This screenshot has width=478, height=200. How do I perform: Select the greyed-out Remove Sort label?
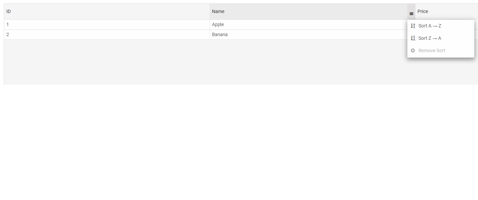(x=432, y=51)
